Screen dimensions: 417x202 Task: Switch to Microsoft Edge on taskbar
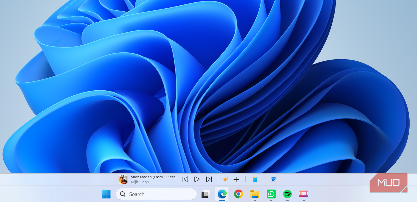coord(222,194)
